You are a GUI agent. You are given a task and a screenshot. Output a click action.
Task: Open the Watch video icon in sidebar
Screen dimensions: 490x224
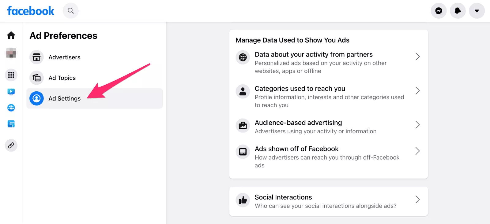click(11, 92)
